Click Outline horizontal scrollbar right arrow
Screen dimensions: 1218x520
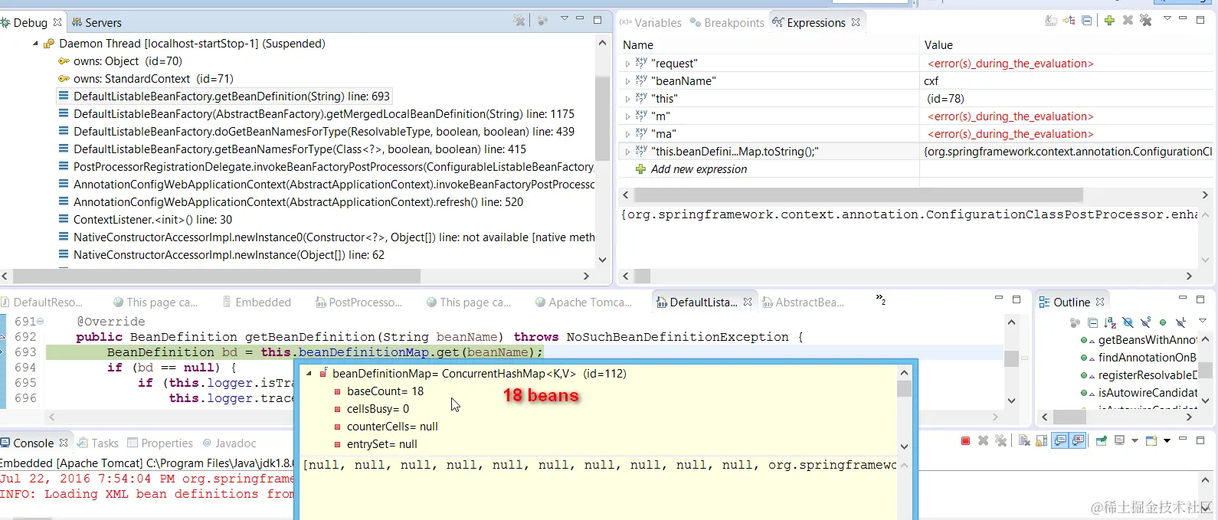[1189, 417]
